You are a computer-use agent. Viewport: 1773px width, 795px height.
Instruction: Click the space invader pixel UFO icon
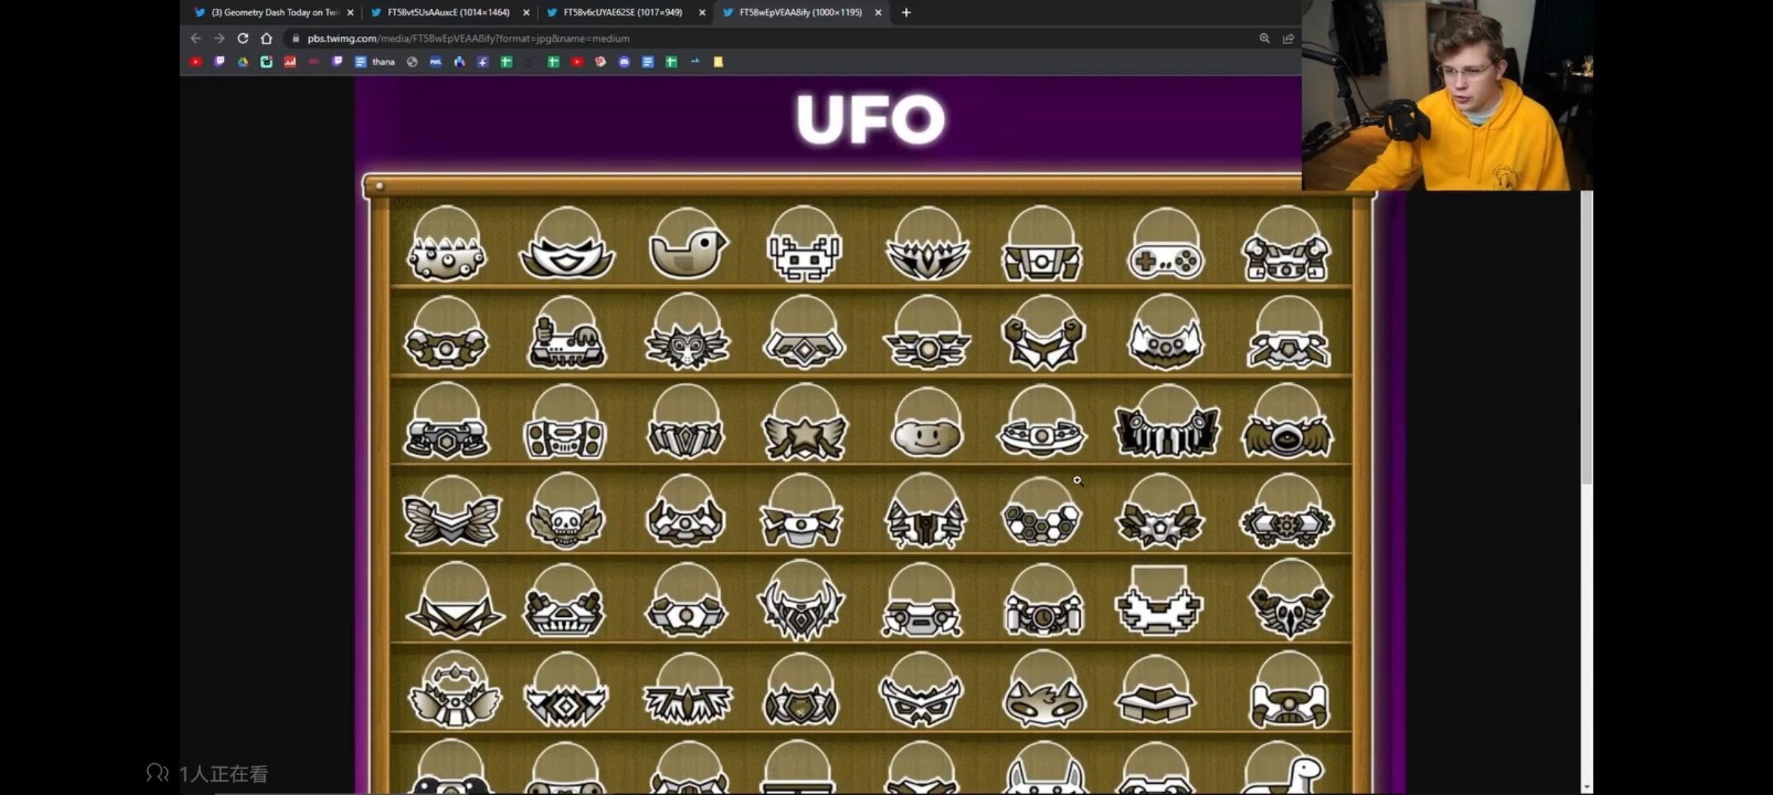click(x=804, y=244)
